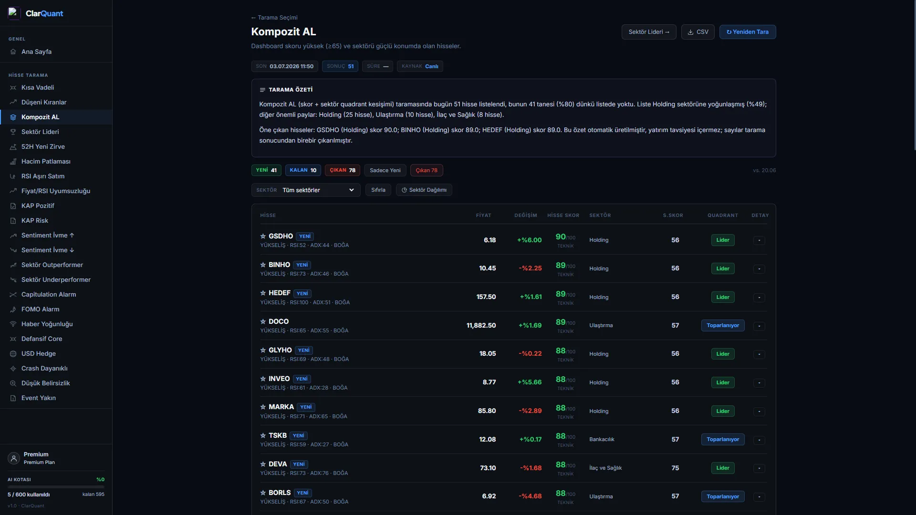Screen dimensions: 916x515
Task: Expand detail for MARKA row
Action: pyautogui.click(x=759, y=412)
